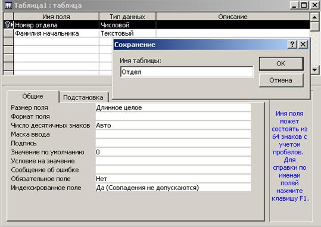Click the help question mark in the Сохранение dialog
Screen dimensions: 321x227
[x=292, y=44]
